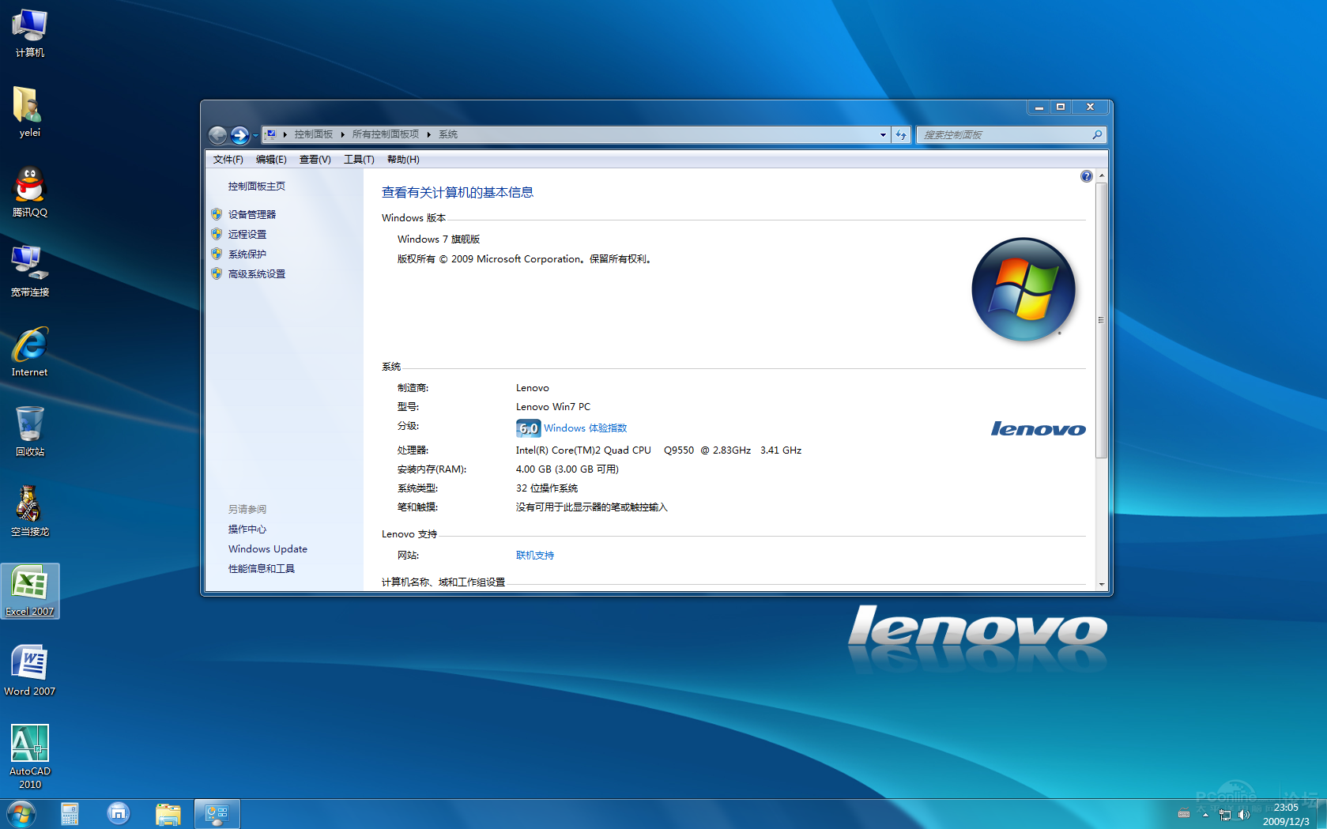The image size is (1327, 829).
Task: Launch the 空当接龙 game icon
Action: pos(29,511)
